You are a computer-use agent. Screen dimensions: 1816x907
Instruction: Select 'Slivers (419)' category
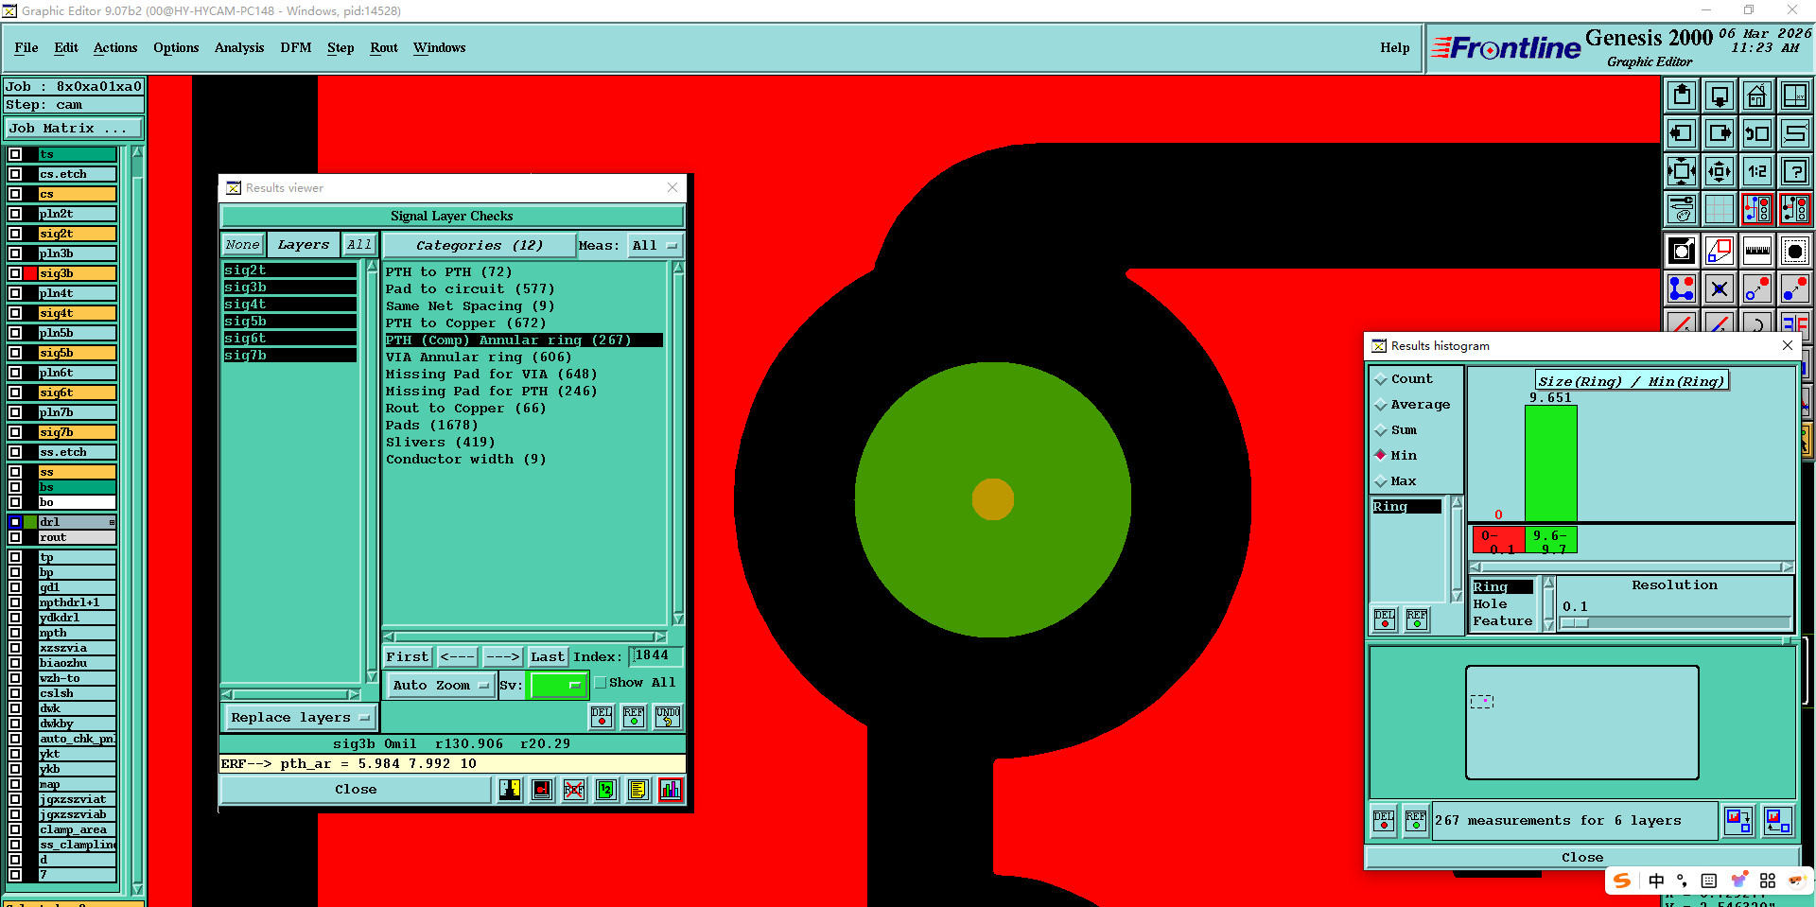[x=441, y=443]
